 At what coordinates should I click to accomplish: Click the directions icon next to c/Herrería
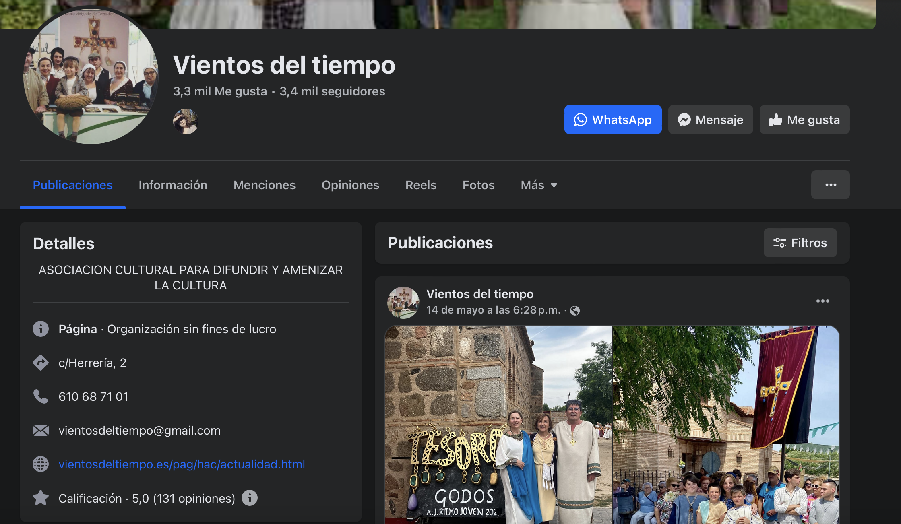41,363
